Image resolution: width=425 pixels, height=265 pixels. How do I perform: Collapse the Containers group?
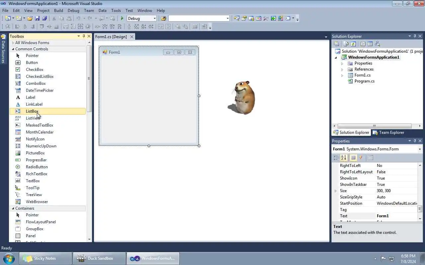13,208
